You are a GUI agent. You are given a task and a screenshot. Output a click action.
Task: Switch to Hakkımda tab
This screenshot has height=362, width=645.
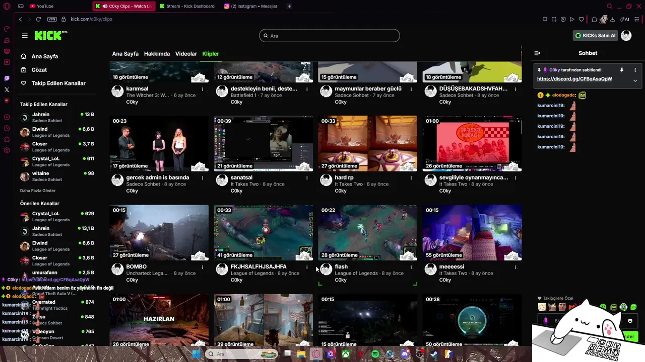157,54
